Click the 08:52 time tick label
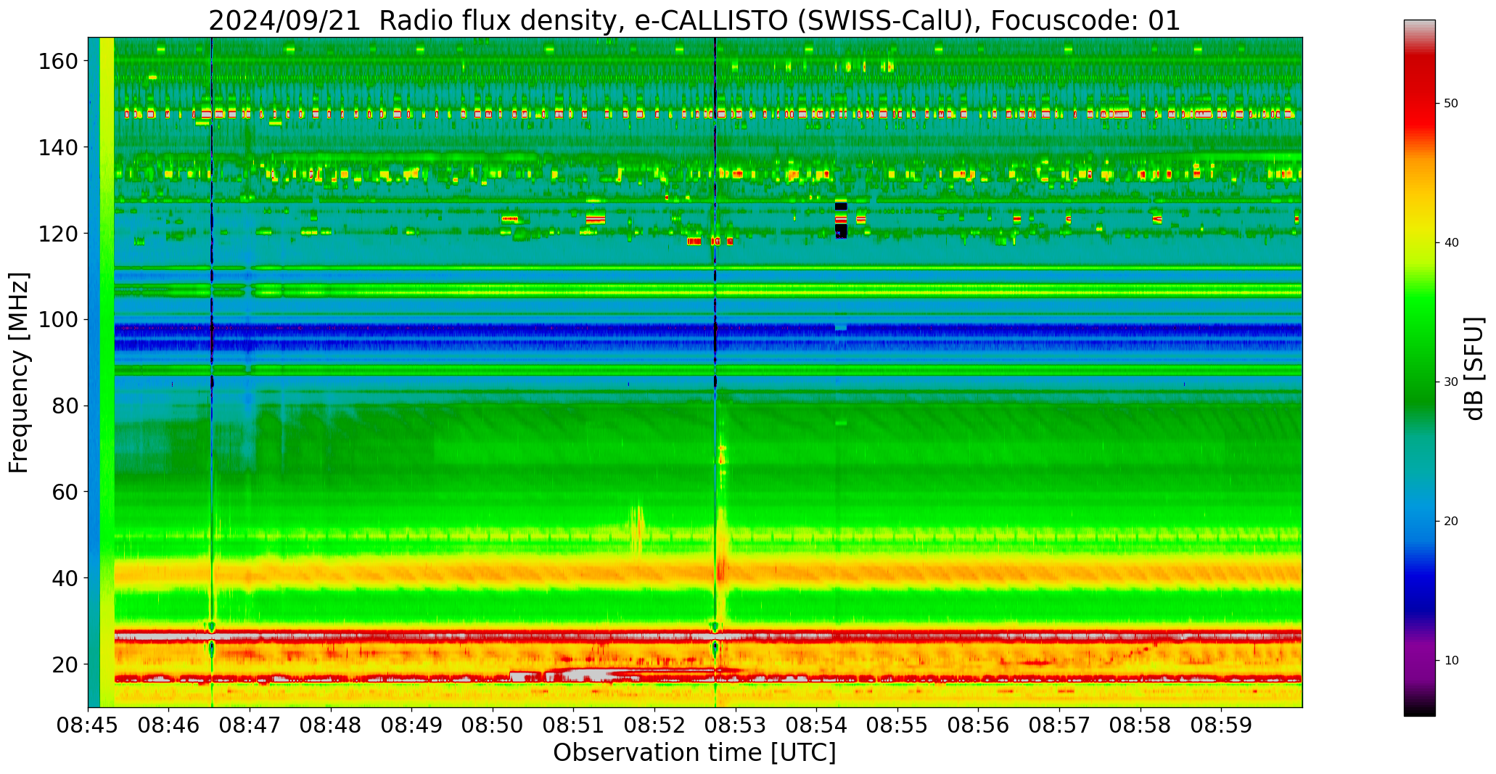1496x774 pixels. click(x=655, y=725)
